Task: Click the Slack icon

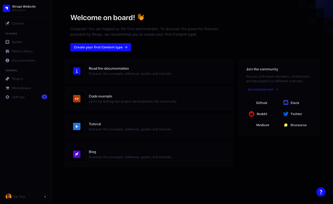Action: tap(286, 103)
